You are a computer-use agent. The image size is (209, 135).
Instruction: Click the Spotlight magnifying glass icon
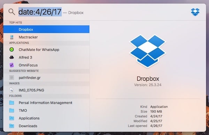(11, 12)
